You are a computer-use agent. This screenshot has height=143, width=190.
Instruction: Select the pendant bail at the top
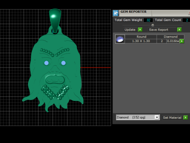pyautogui.click(x=55, y=21)
